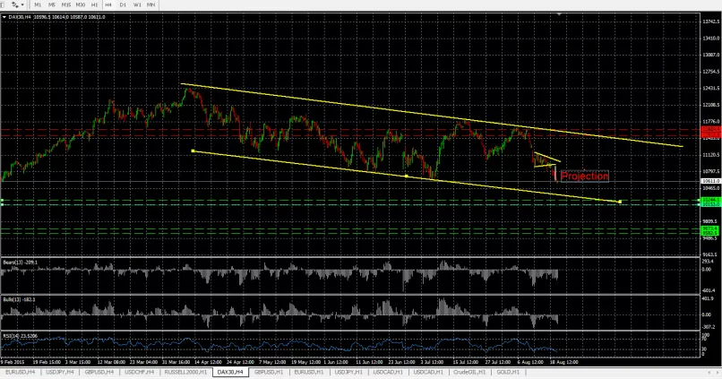The width and height of the screenshot is (722, 379).
Task: Open the first USDCAD,H1 chart tab
Action: pos(388,372)
